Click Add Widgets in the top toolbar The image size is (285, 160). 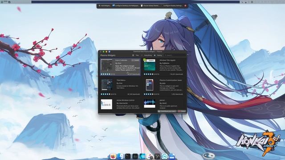[104, 6]
